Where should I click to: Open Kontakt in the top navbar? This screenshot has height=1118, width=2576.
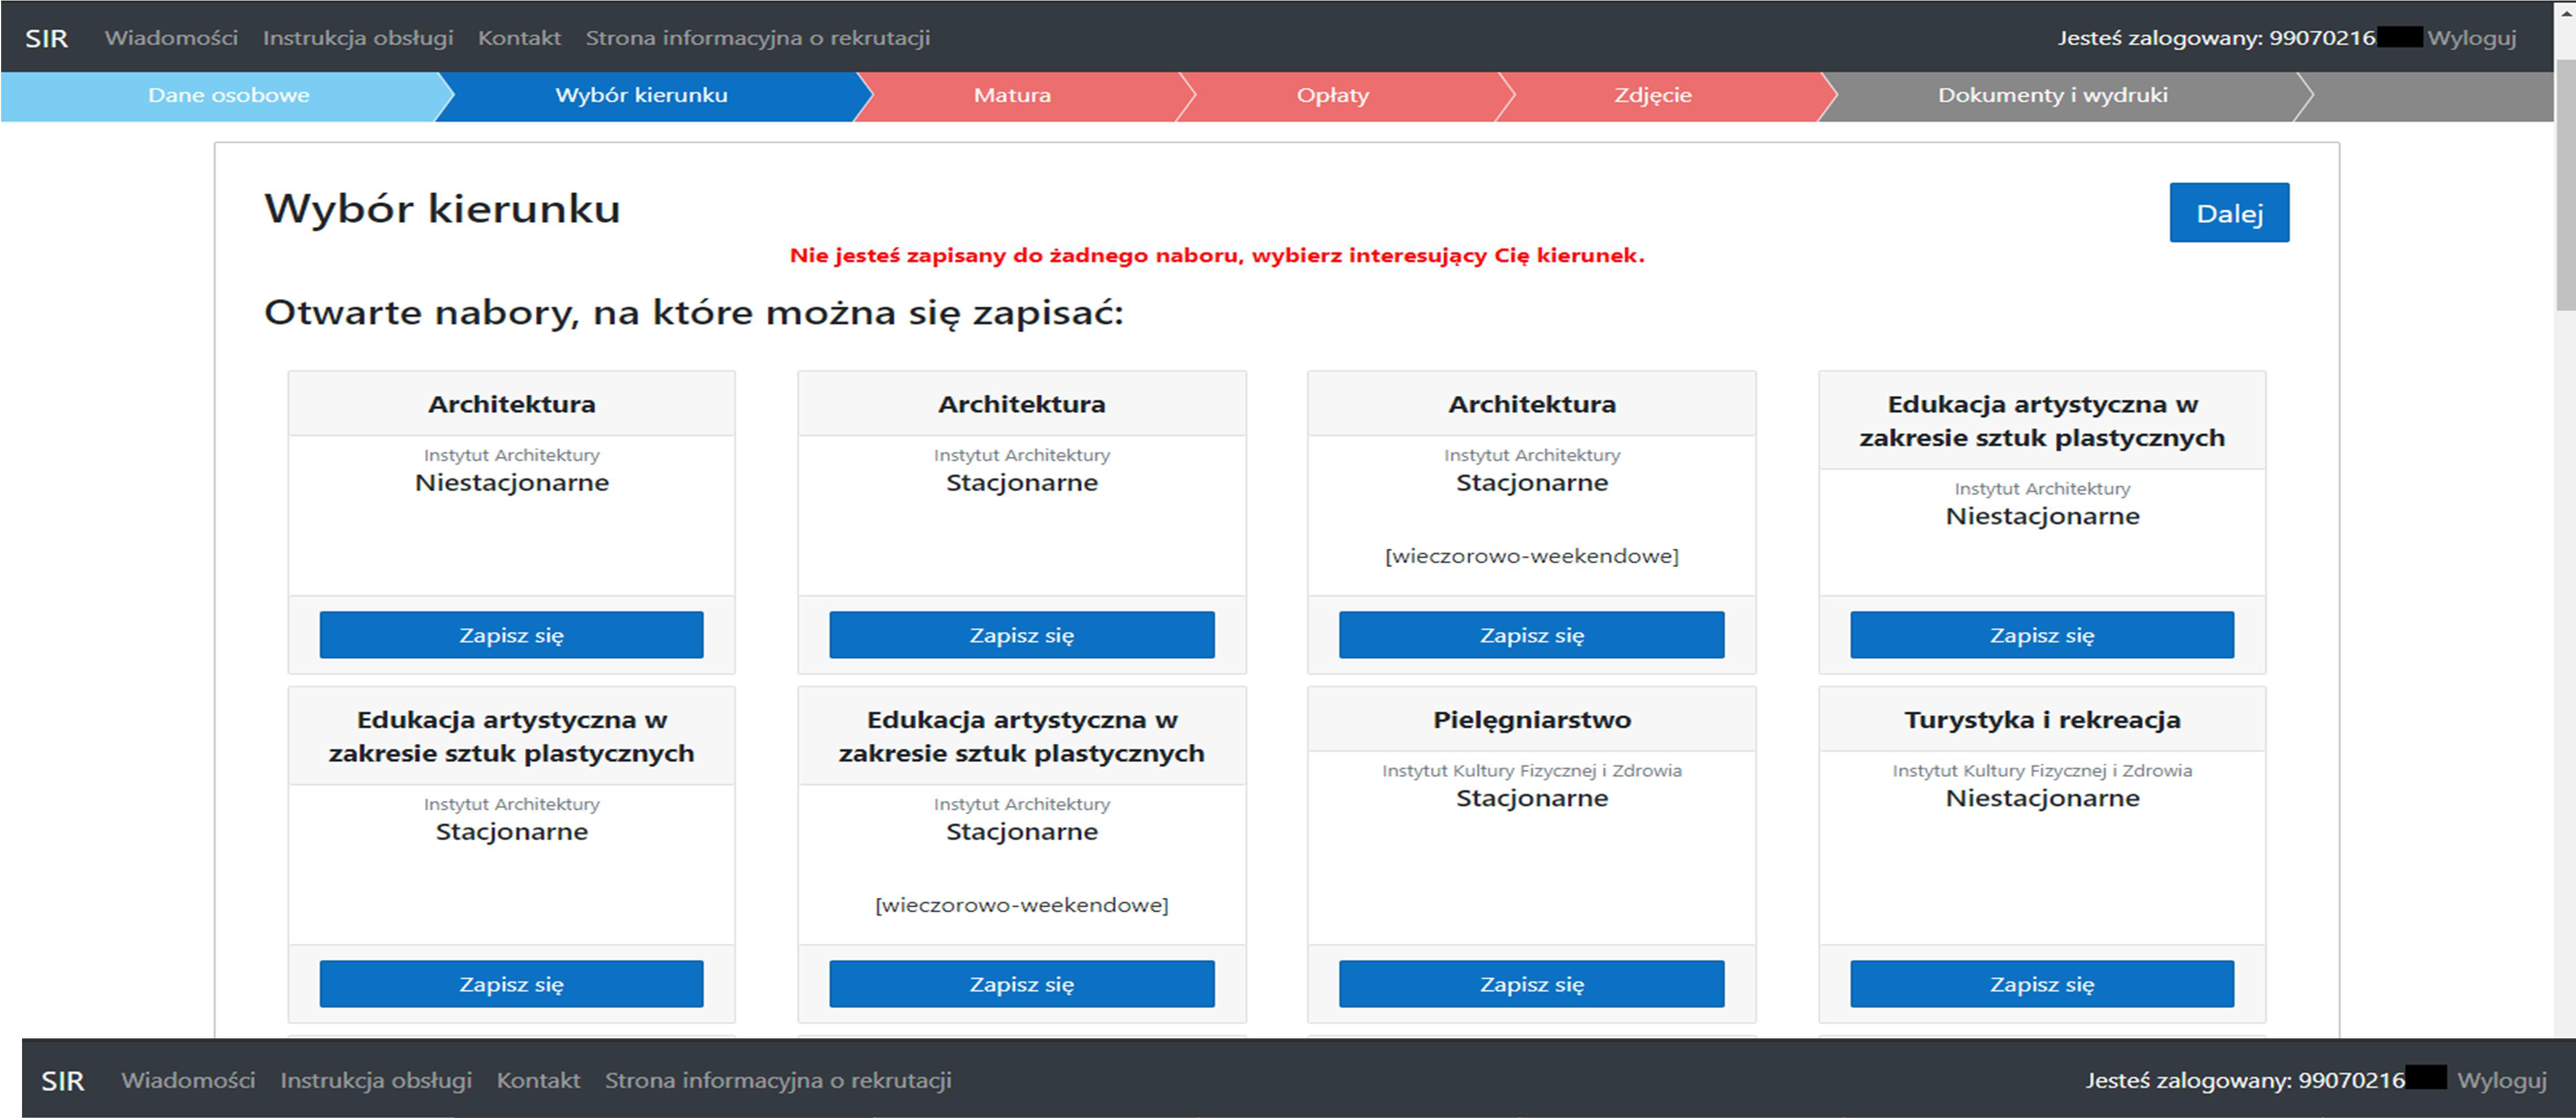519,38
